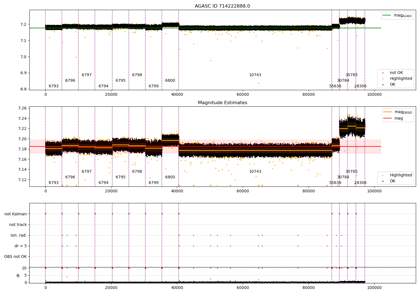The height and width of the screenshot is (294, 420).
Task: Click obsid label 6793 in the top plot
Action: point(54,86)
